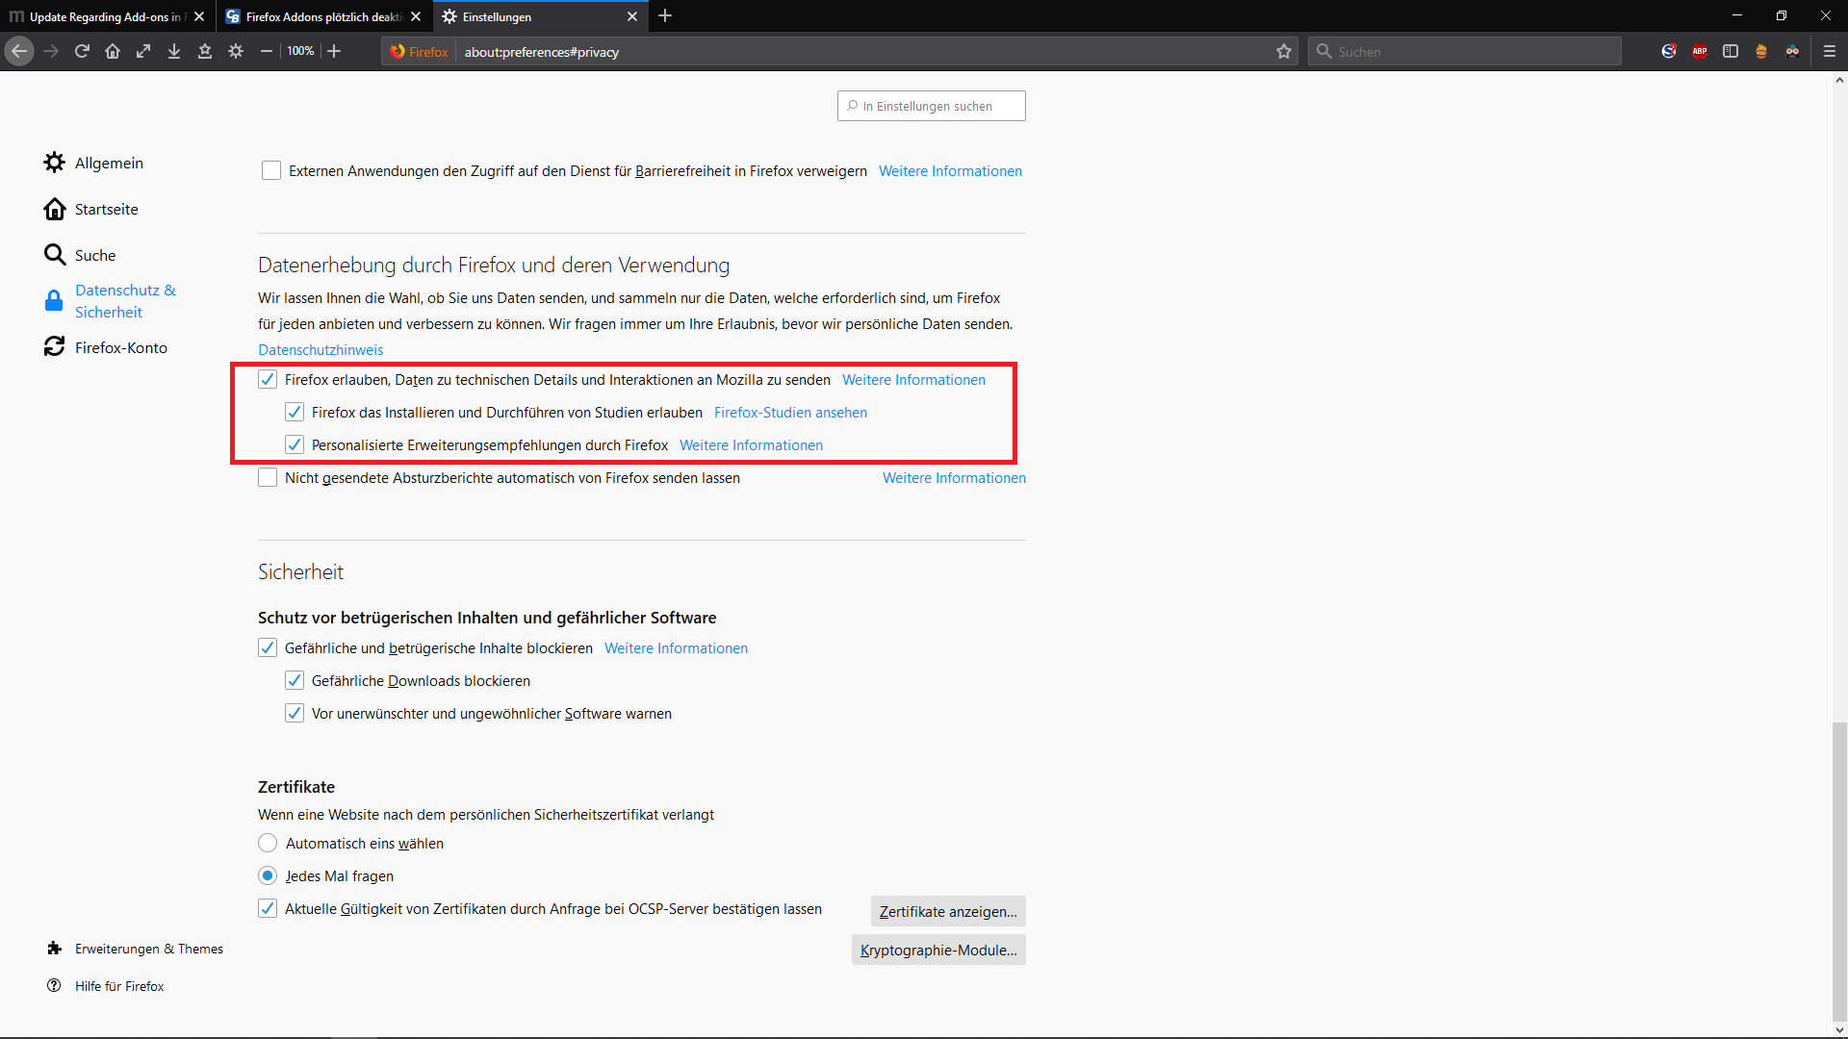Click the page's vertical scrollbar thumb
The height and width of the screenshot is (1039, 1848).
point(1839,871)
